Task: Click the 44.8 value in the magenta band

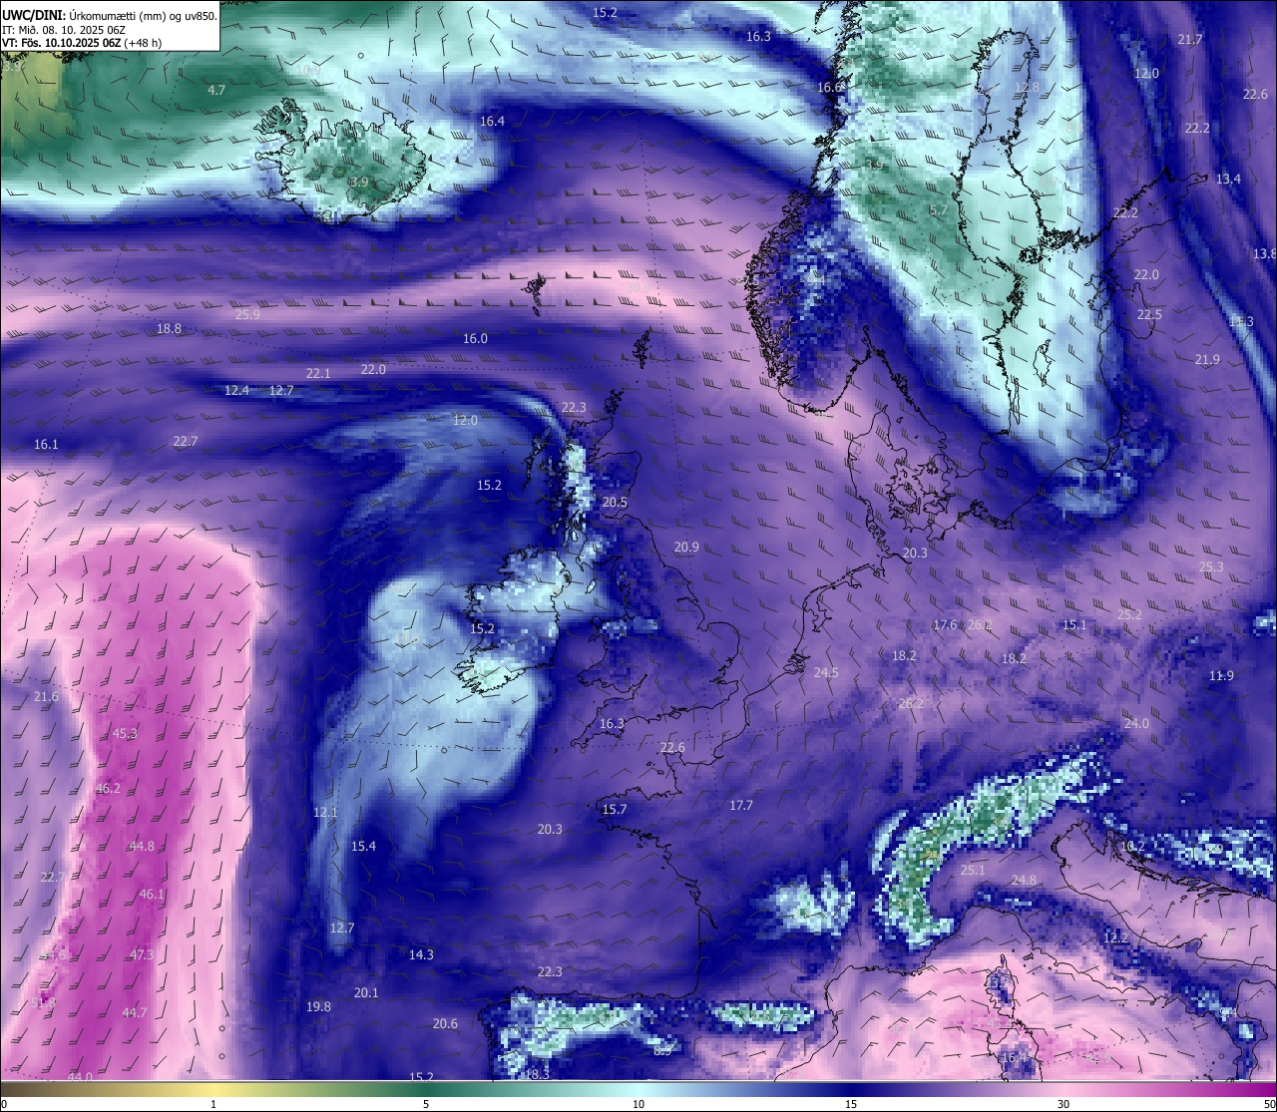Action: pos(142,846)
